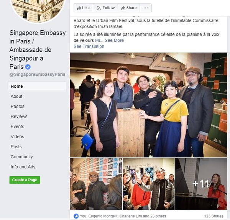The height and width of the screenshot is (220, 230).
Task: Follow the Singapore Embassy page
Action: pyautogui.click(x=105, y=8)
